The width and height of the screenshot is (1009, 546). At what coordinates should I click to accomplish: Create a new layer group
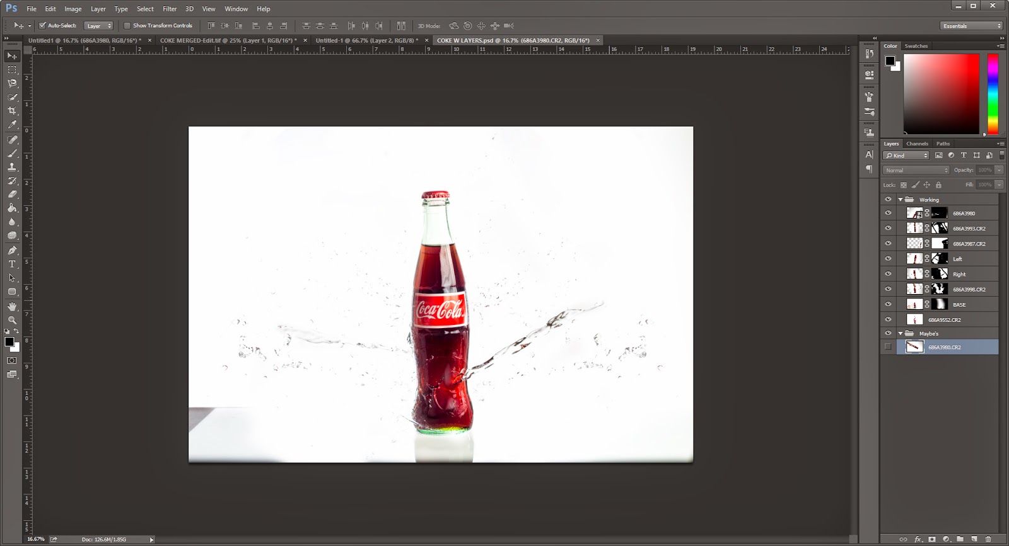(x=960, y=539)
